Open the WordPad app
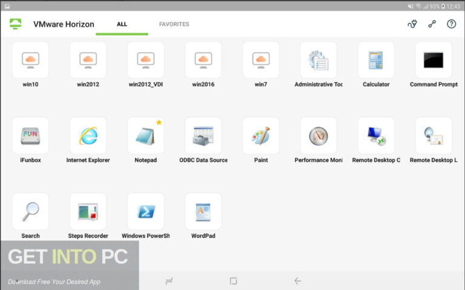 pyautogui.click(x=203, y=211)
